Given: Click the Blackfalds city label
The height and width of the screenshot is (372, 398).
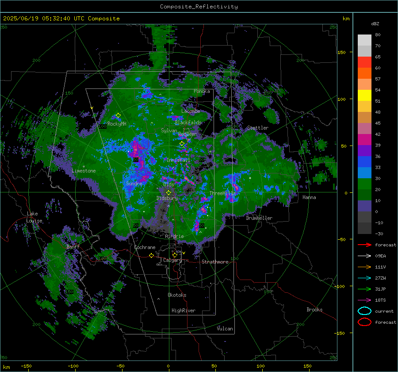Looking at the screenshot, I should (188, 123).
